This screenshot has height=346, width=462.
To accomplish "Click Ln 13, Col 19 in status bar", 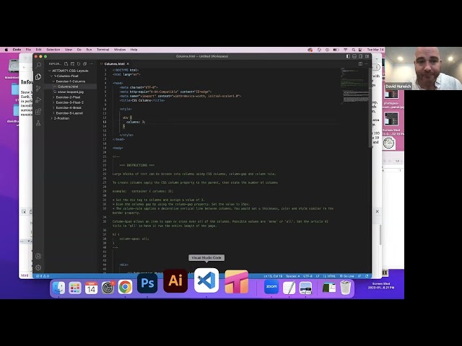I will pos(273,276).
